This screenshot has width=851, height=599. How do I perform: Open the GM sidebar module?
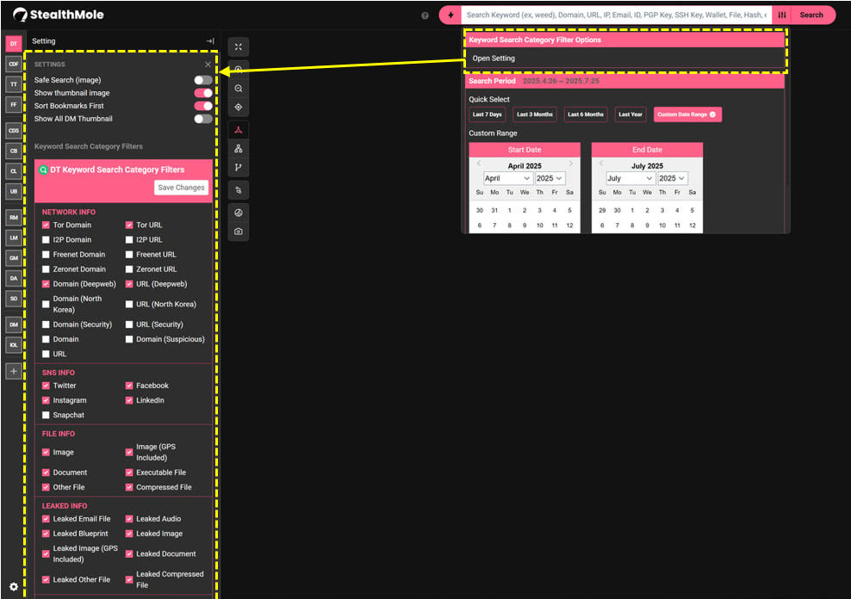click(14, 258)
